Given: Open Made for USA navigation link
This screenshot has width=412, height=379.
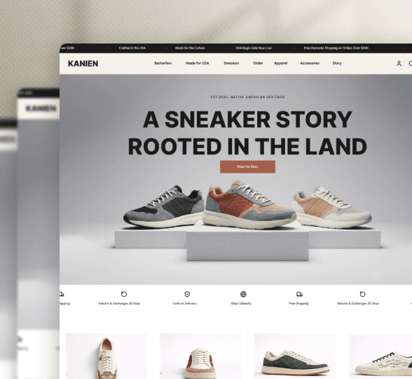Looking at the screenshot, I should 198,63.
